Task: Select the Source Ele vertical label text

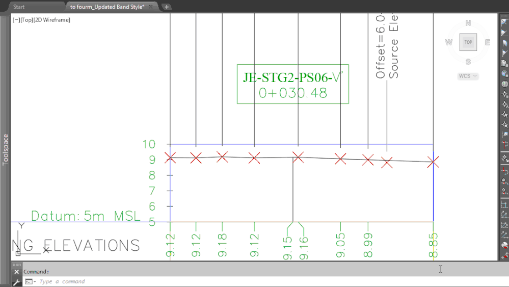Action: coord(393,46)
